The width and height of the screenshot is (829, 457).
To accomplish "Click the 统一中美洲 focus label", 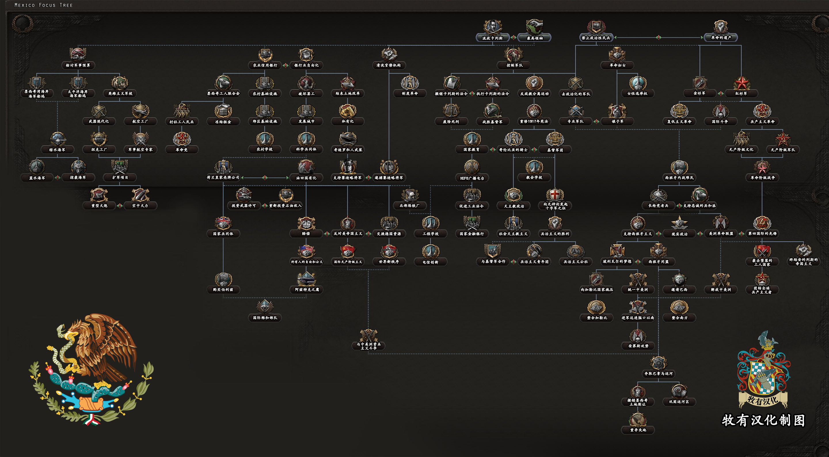I will coord(638,290).
